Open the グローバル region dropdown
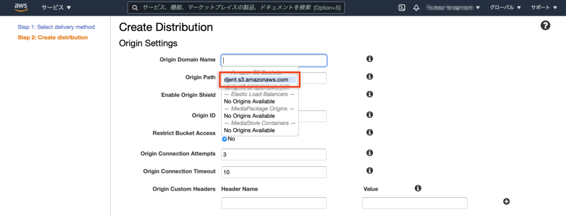This screenshot has width=566, height=216. [x=505, y=8]
